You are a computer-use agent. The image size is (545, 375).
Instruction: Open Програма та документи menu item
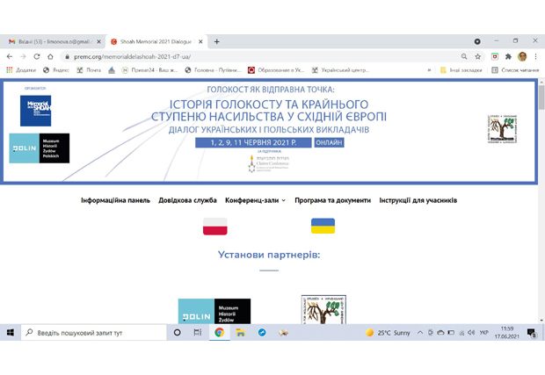tap(332, 200)
